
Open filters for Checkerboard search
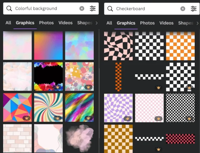(194, 9)
